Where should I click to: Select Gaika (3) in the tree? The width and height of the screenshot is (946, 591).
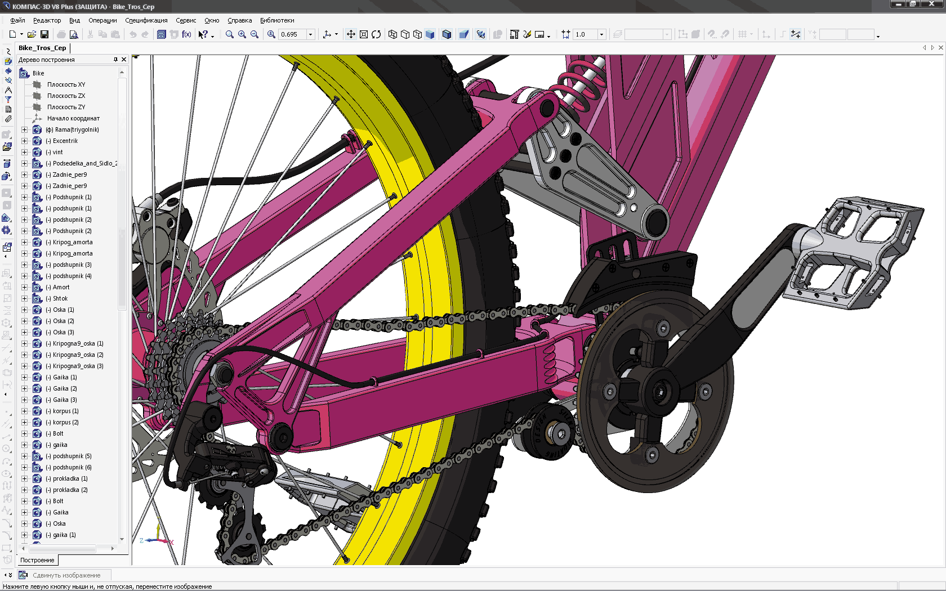click(61, 400)
